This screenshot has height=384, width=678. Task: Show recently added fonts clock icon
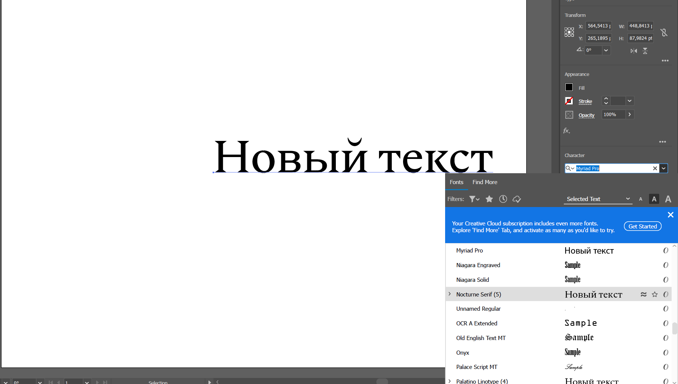tap(503, 199)
